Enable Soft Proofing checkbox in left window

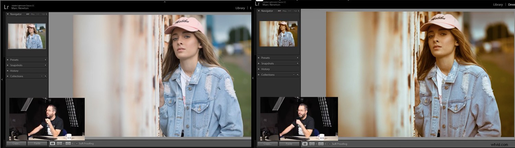pos(77,143)
